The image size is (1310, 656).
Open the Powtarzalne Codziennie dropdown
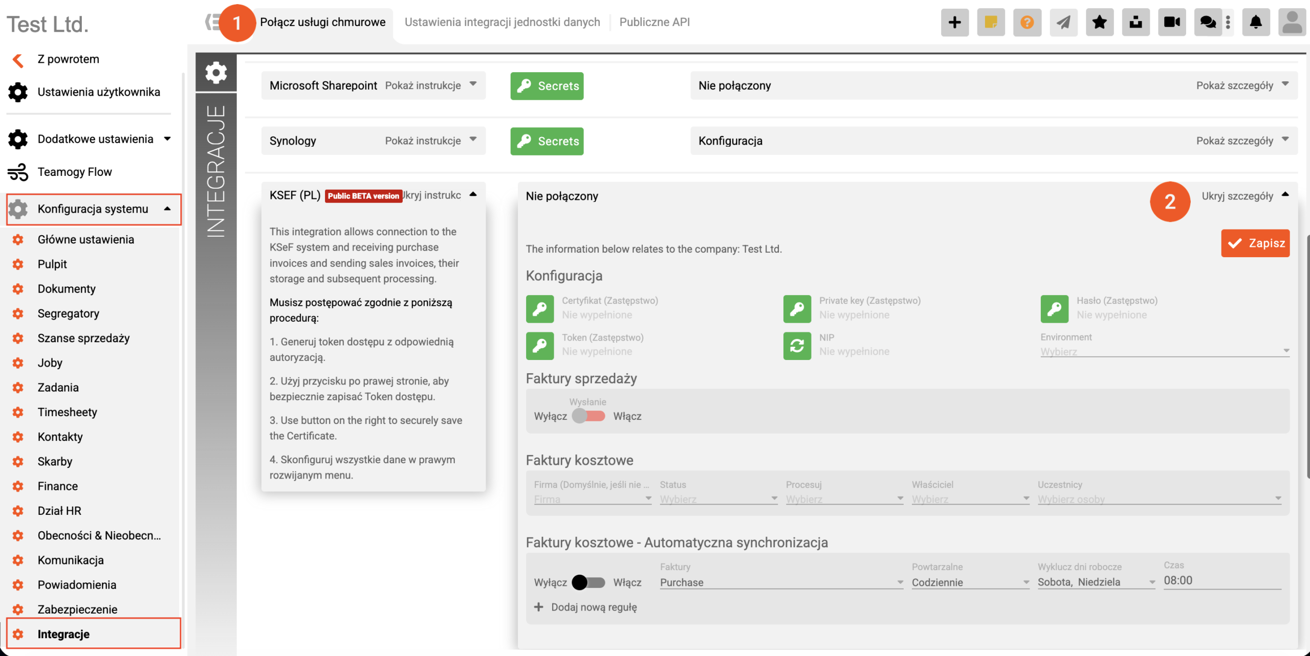pyautogui.click(x=970, y=582)
